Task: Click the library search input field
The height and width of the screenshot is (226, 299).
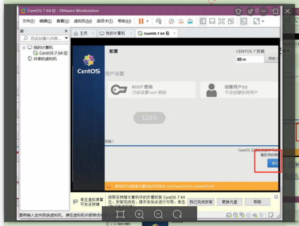Action: (44, 38)
